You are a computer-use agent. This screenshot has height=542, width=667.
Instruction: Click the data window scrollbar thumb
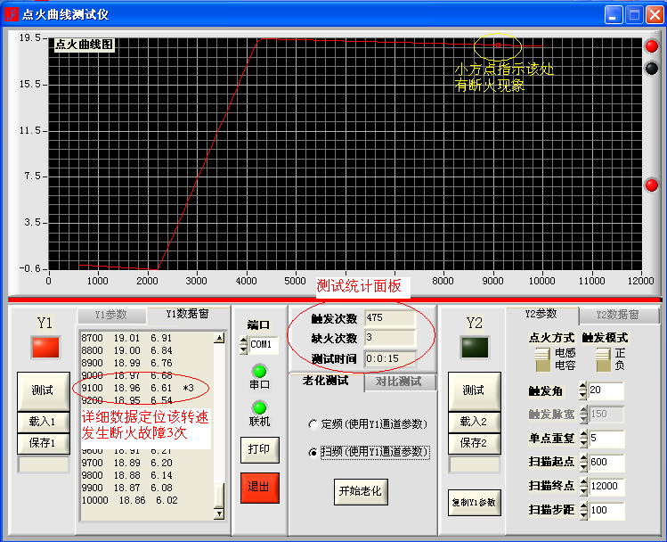click(x=219, y=496)
